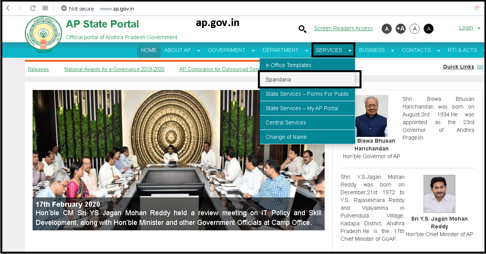Expand the DEPARTMENT menu arrow
The image size is (486, 254).
click(x=306, y=50)
